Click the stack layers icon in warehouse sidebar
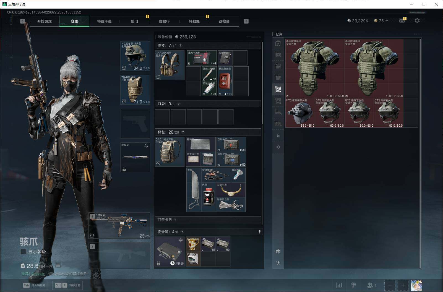Screen dimensions: 443x292 278,251
